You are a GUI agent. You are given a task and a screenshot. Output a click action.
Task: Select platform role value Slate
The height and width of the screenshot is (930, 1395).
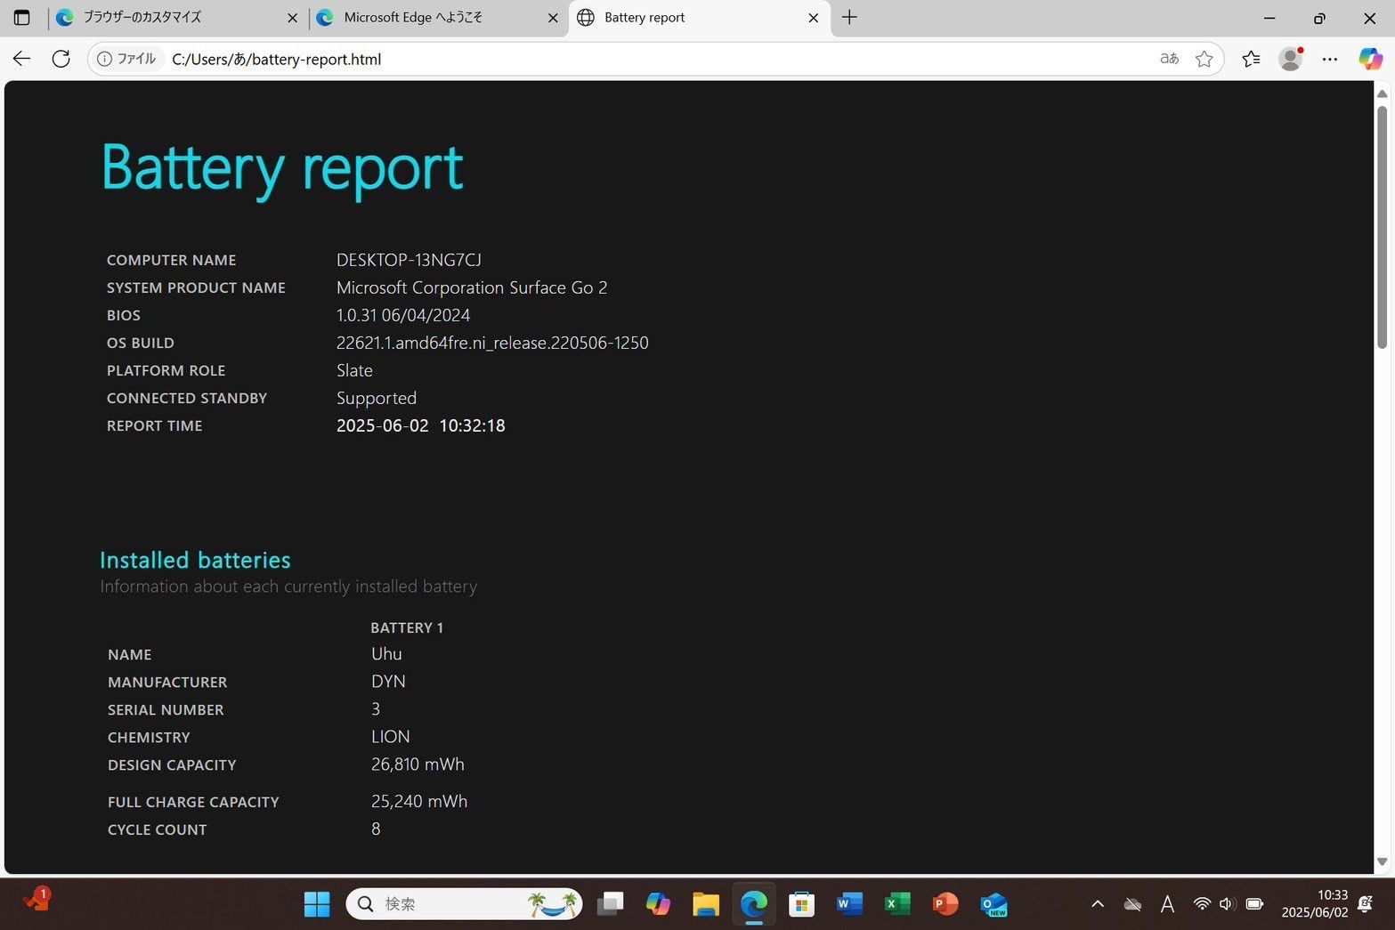click(x=354, y=370)
